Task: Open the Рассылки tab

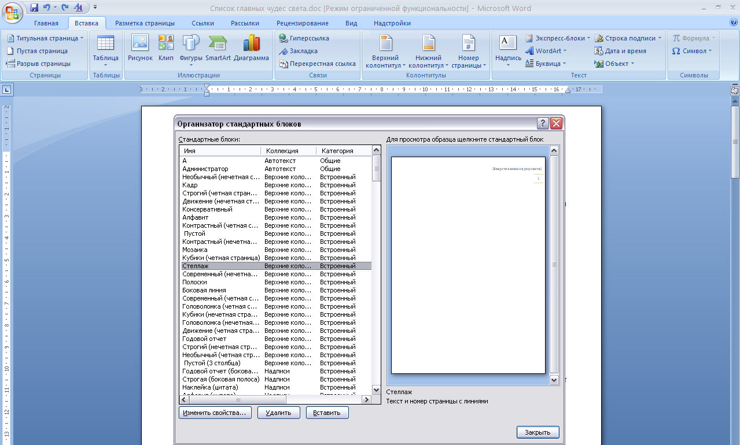Action: tap(245, 23)
